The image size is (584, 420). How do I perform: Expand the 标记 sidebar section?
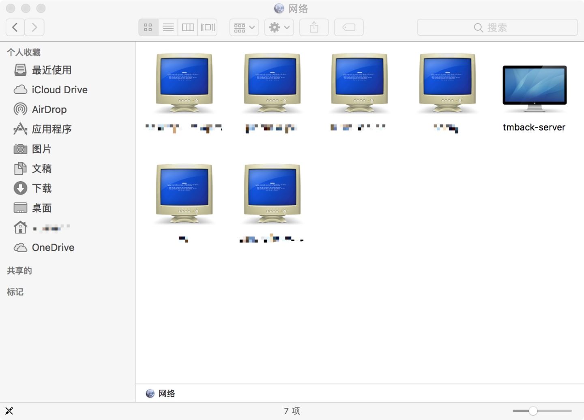click(x=15, y=292)
